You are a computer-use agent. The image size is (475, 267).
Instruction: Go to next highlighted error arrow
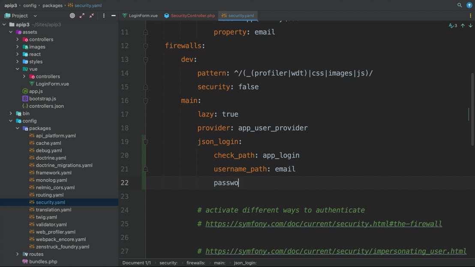coord(470,26)
